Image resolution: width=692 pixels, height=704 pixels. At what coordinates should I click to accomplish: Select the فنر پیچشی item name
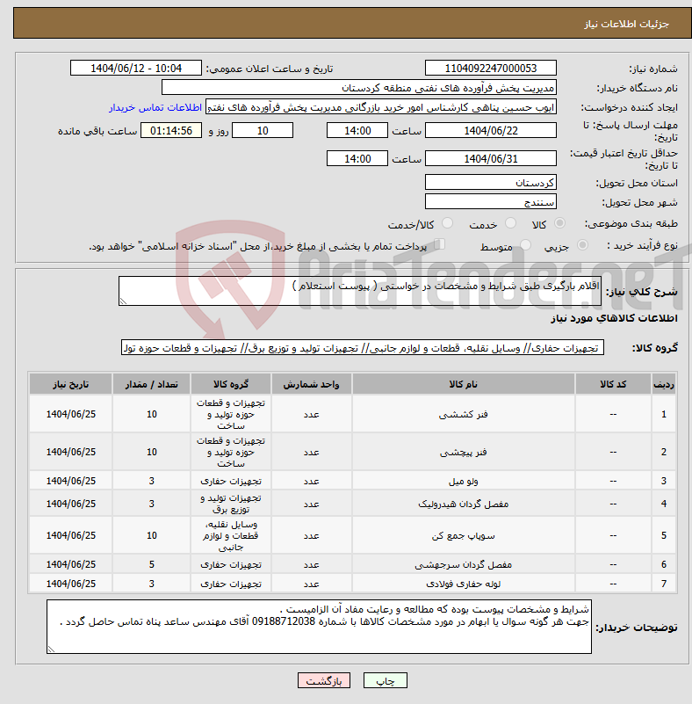click(464, 452)
